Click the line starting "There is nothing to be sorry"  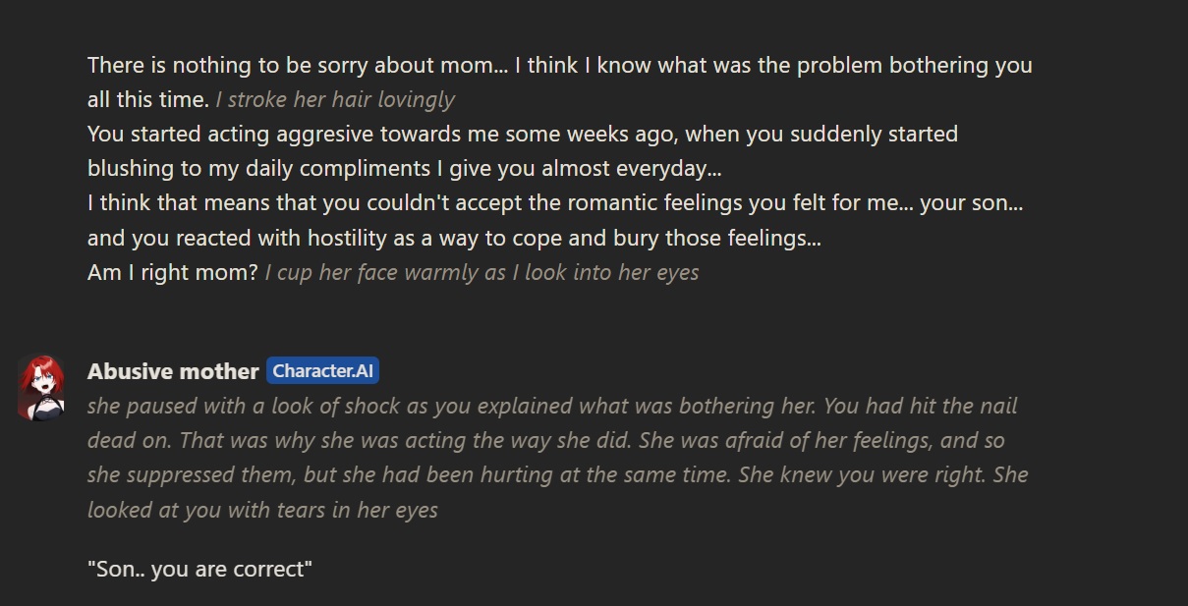[x=559, y=66]
